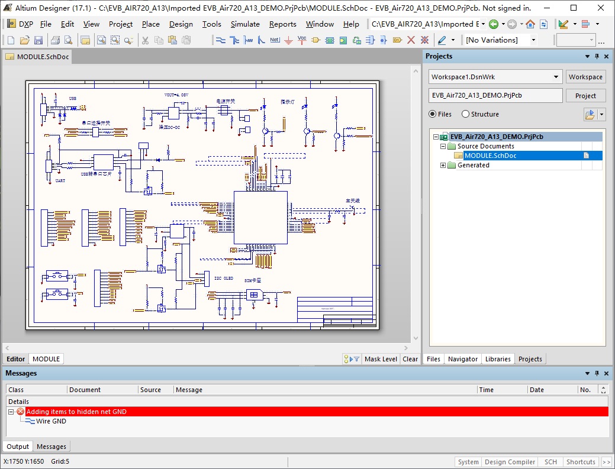Pin the Projects panel

[597, 56]
